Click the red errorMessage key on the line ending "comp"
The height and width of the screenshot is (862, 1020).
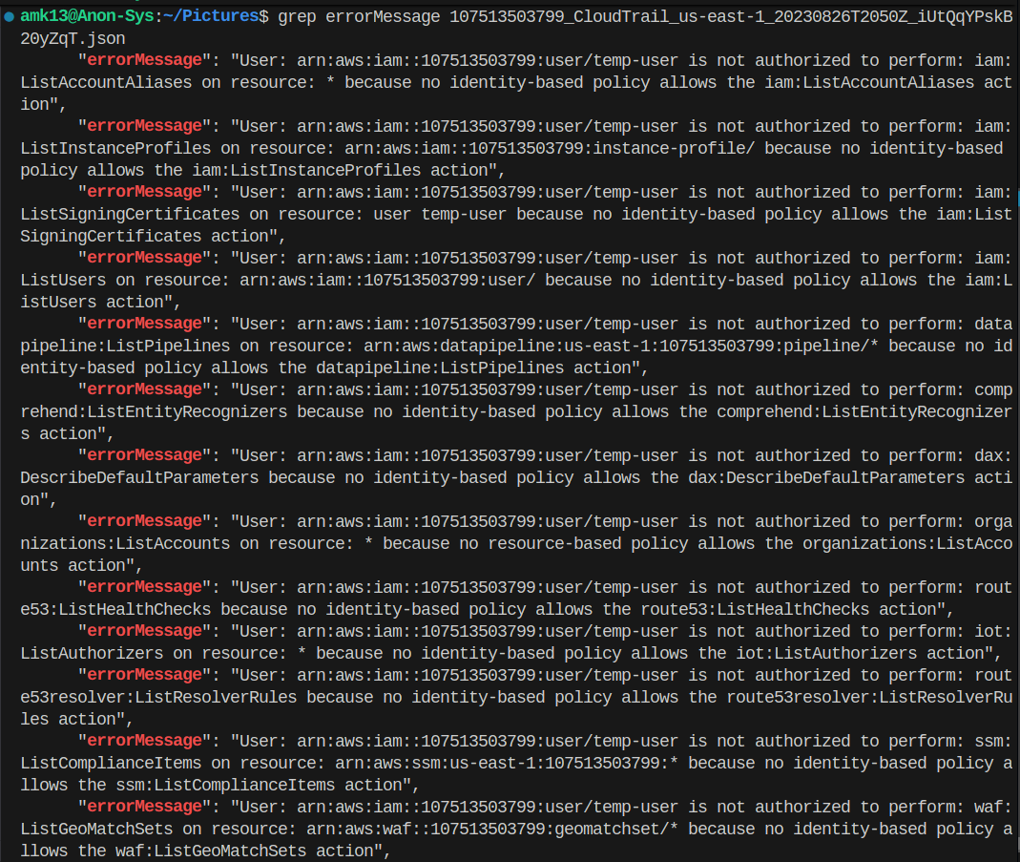(144, 389)
